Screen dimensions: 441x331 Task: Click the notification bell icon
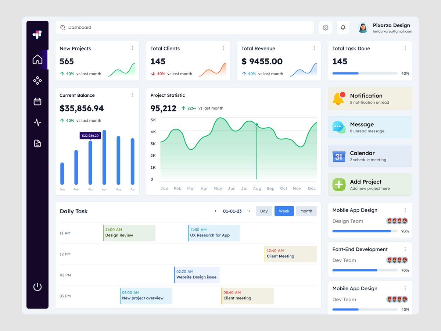point(343,27)
